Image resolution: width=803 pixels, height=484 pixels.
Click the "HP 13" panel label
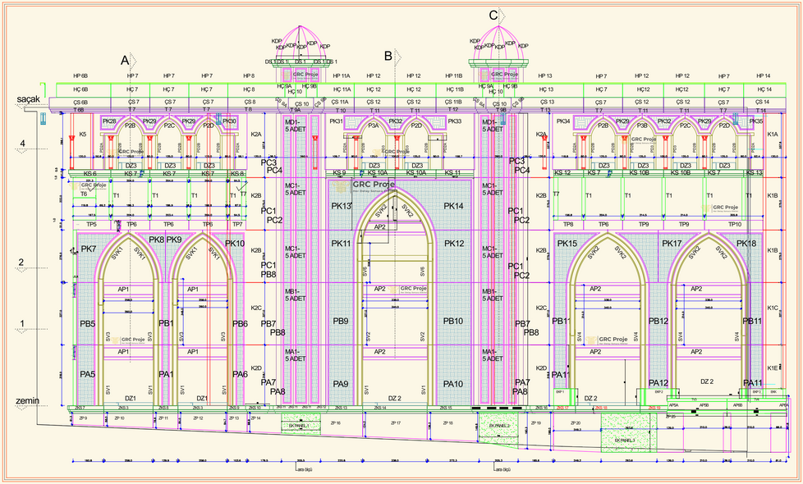coord(545,75)
